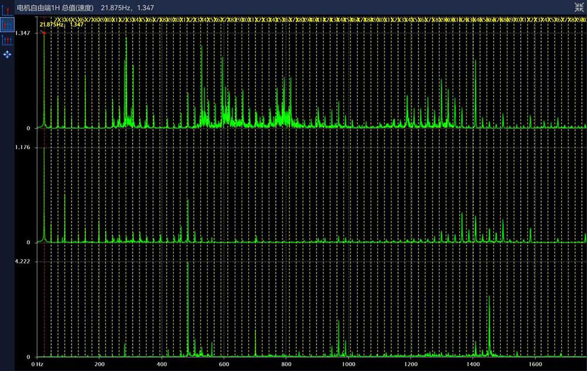587x371 pixels.
Task: Enable the multi-bar harmonic cursor tool
Action: point(8,39)
